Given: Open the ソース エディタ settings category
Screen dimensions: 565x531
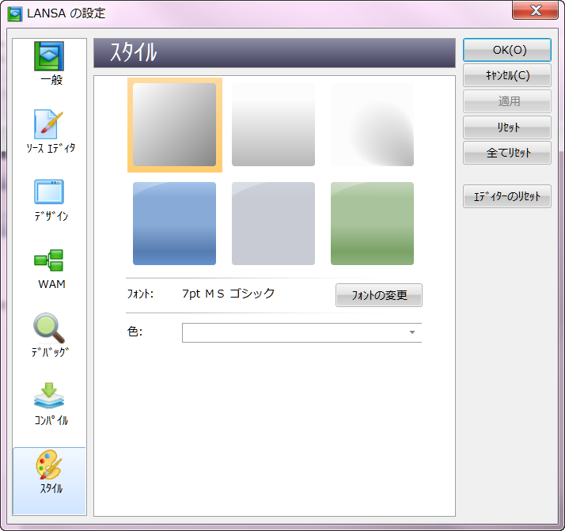Looking at the screenshot, I should [x=49, y=131].
